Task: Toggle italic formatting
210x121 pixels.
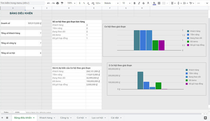Action: pyautogui.click(x=139, y=3)
